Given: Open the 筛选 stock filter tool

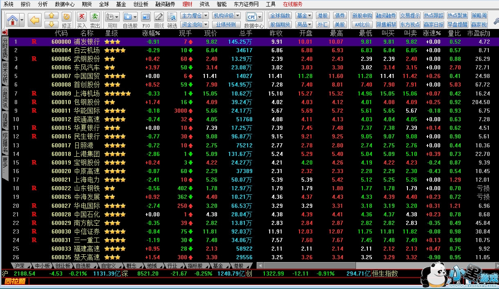Looking at the screenshot, I should 172,17.
